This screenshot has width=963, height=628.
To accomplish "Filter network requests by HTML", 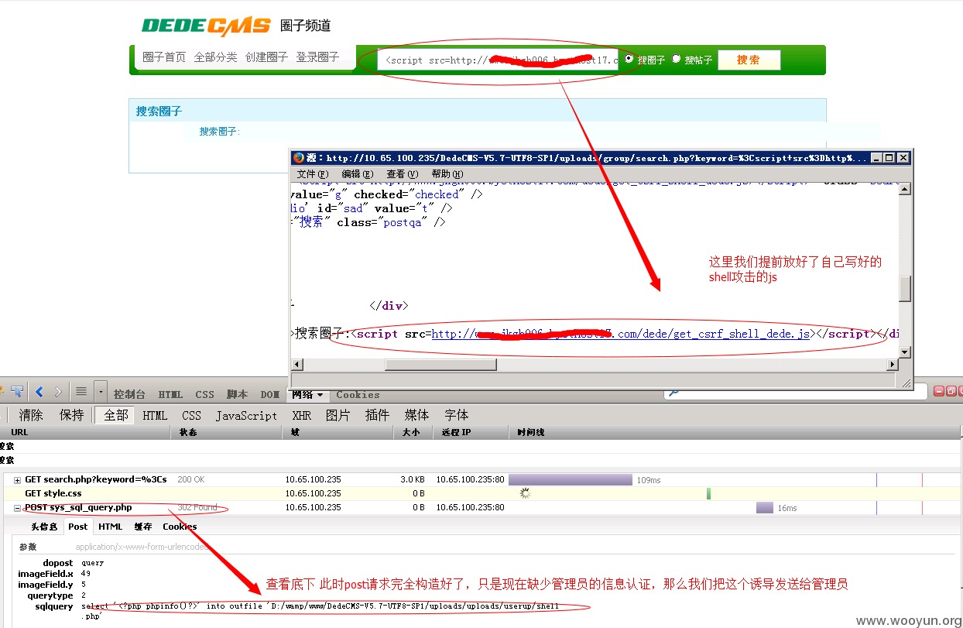I will click(x=155, y=415).
